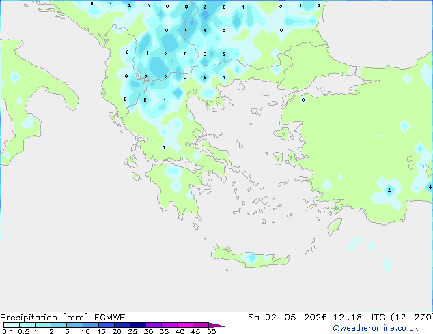The height and width of the screenshot is (334, 433).
Task: Click the '10' legend tick label
Action: (85, 331)
